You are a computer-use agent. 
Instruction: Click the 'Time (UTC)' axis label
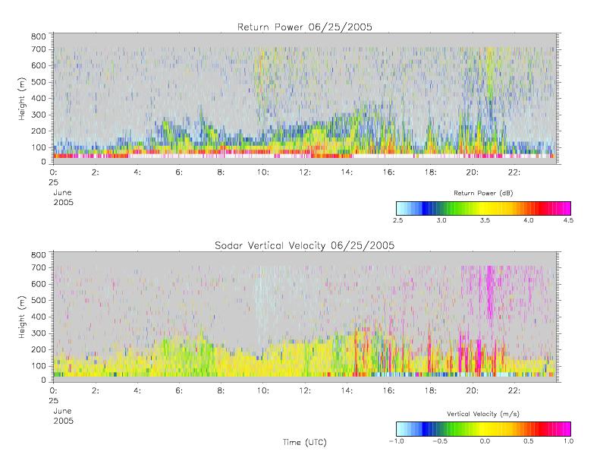305,442
